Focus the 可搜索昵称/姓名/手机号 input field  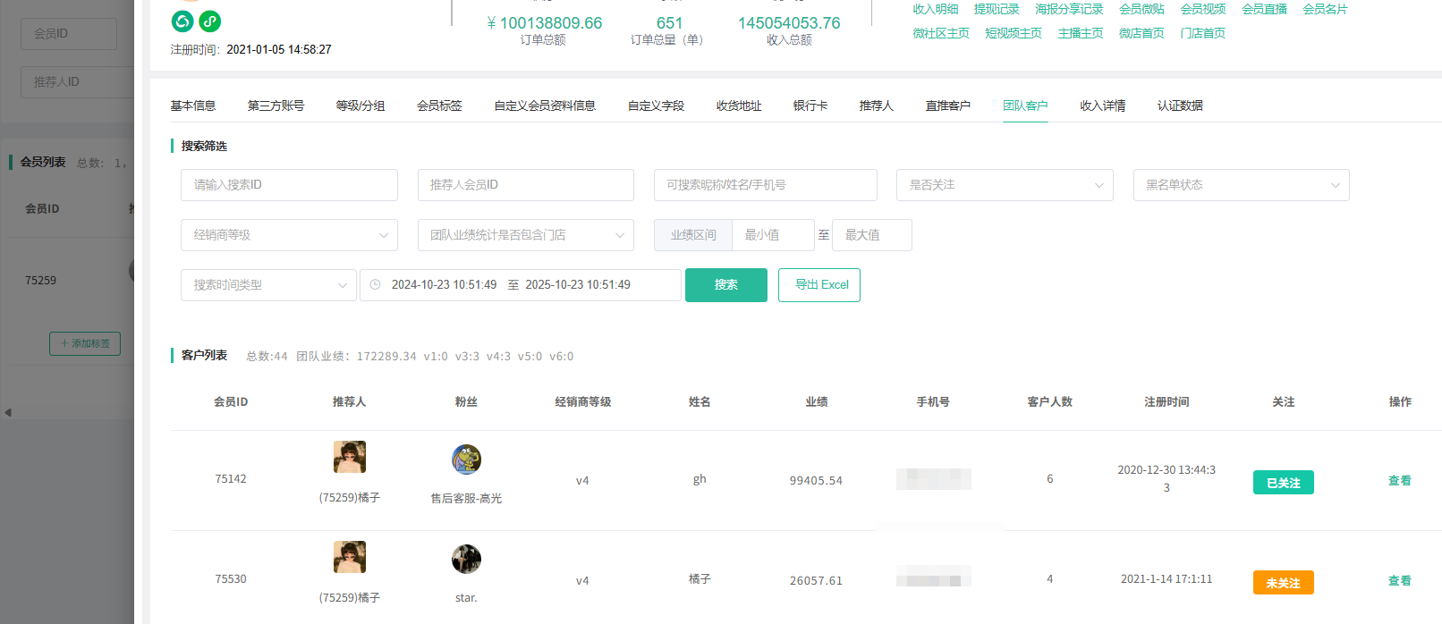765,185
